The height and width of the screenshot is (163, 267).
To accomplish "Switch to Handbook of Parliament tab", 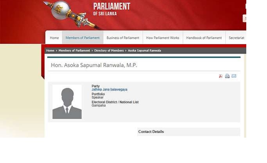I will tap(204, 38).
